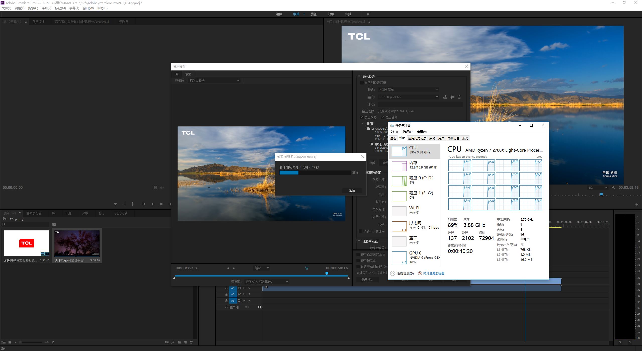Uncheck the export audio checkbox
Image resolution: width=642 pixels, height=351 pixels.
tap(383, 117)
